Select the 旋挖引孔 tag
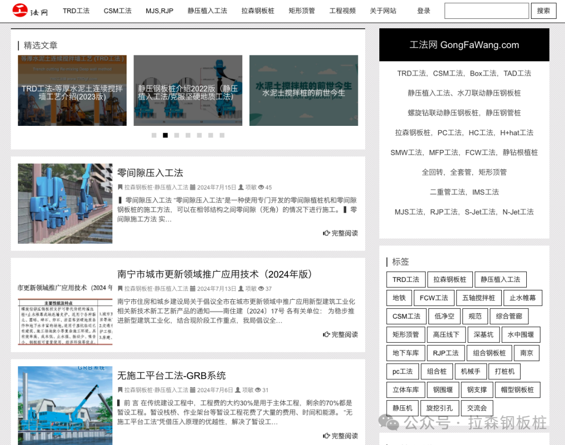565x445 pixels. click(439, 408)
